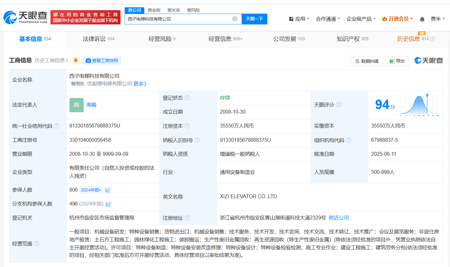The image size is (450, 267).
Task: Open the notification bell in top bar
Action: click(x=422, y=19)
